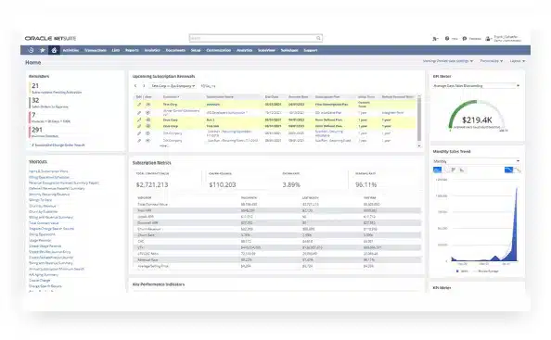The height and width of the screenshot is (340, 551).
Task: Click the $2,721,213 total contract value
Action: (152, 184)
